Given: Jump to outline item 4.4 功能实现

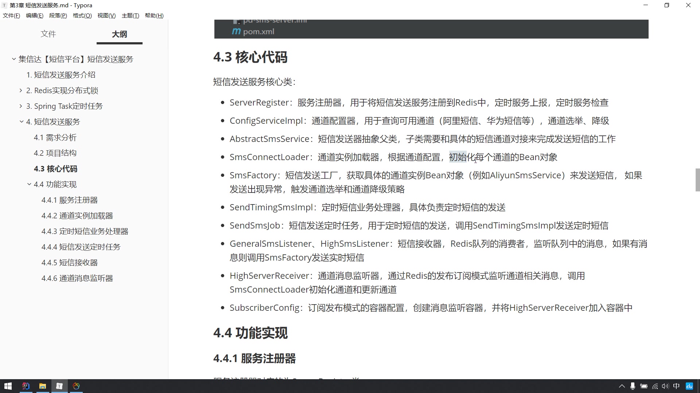Looking at the screenshot, I should 55,184.
